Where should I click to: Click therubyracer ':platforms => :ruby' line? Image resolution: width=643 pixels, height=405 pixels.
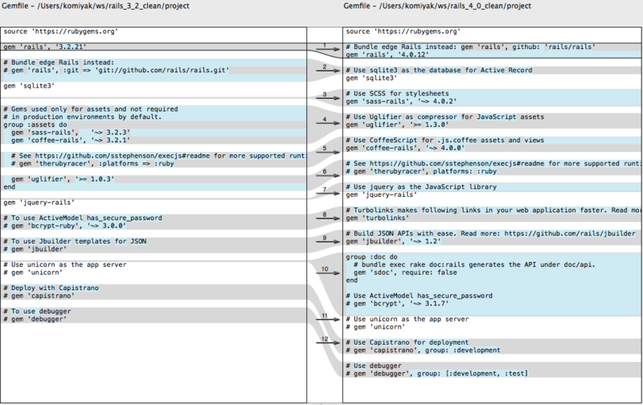pyautogui.click(x=92, y=164)
